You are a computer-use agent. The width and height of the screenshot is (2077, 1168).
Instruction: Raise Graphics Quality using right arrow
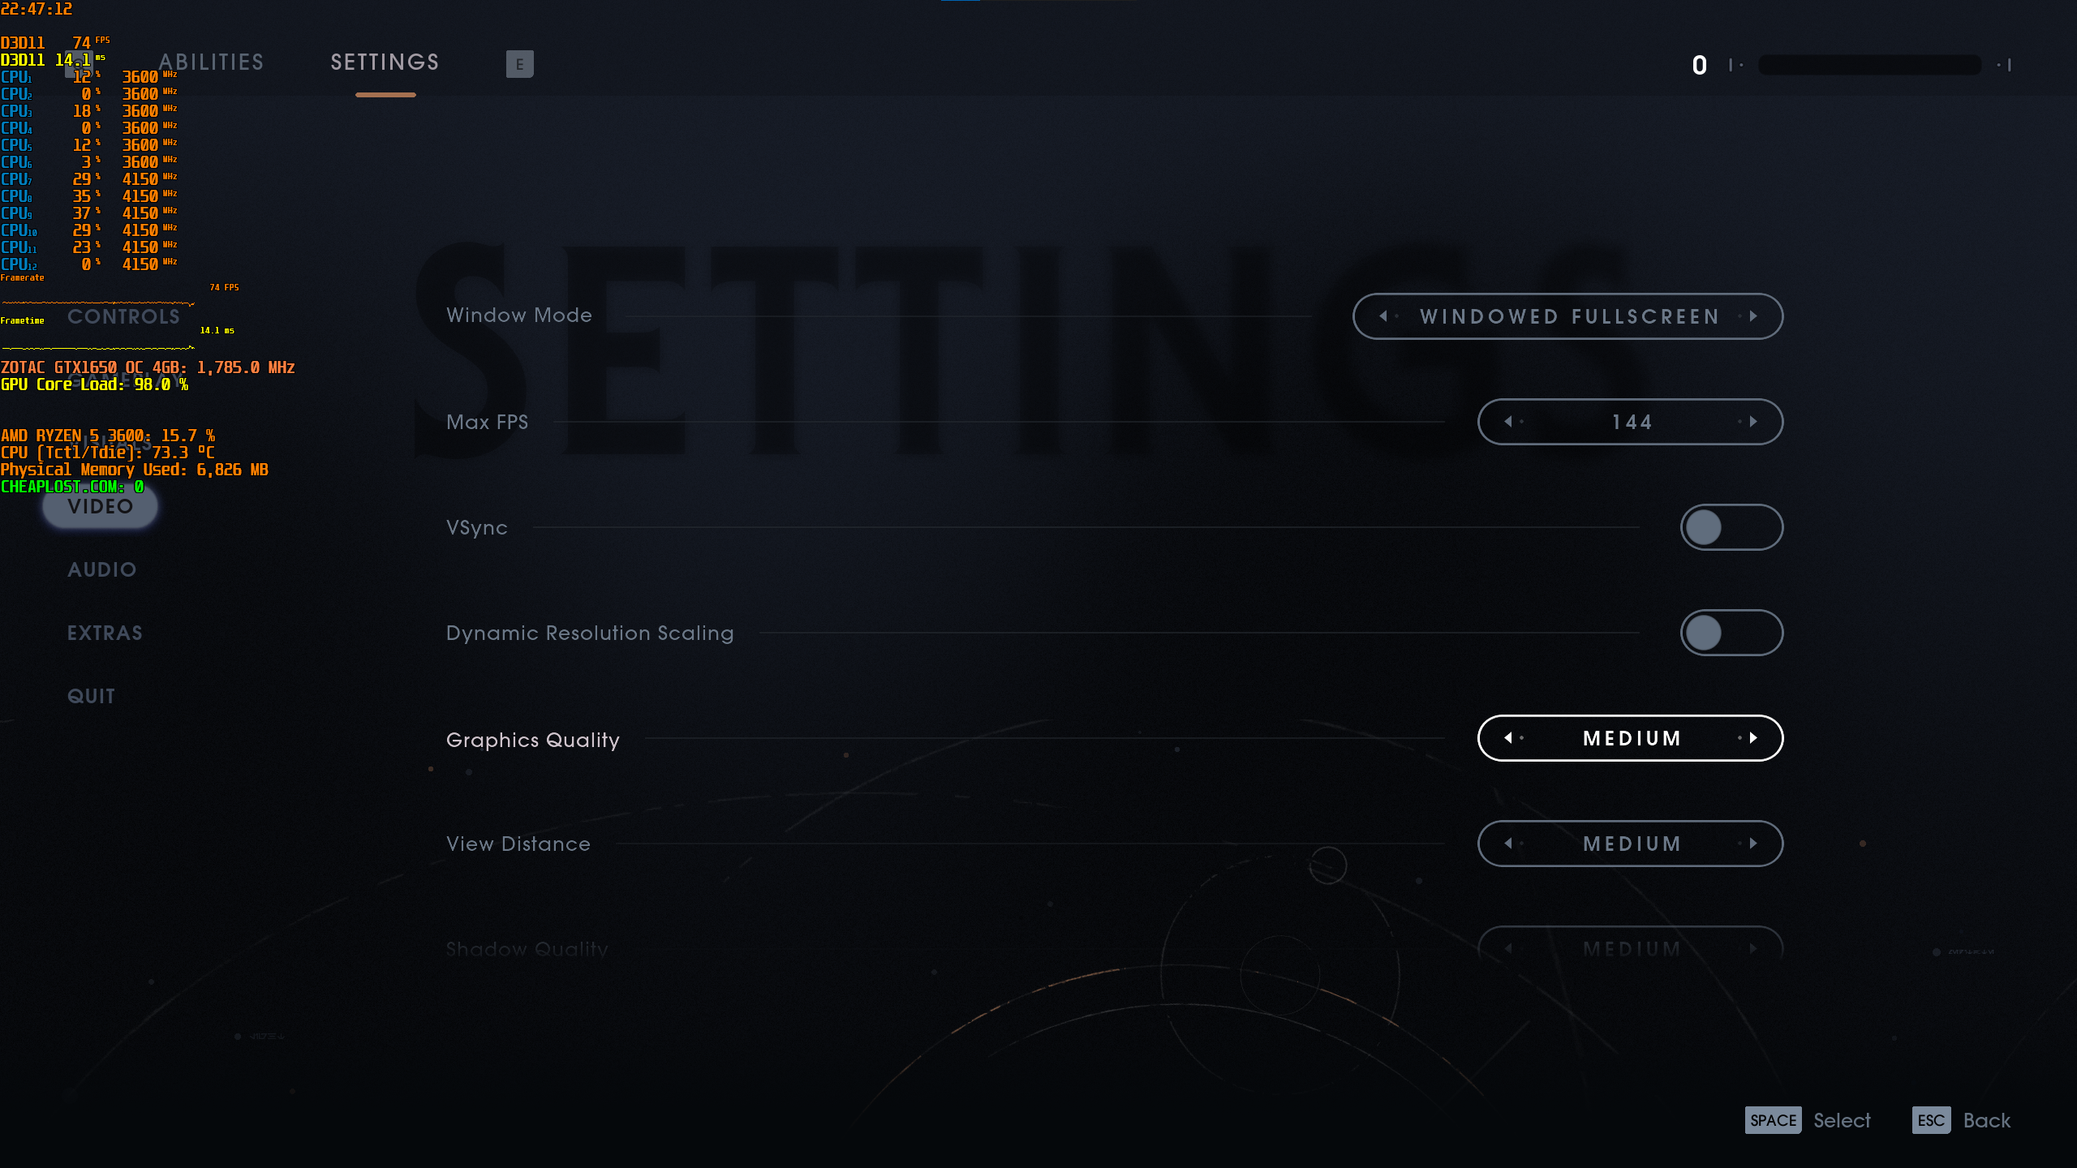(x=1753, y=738)
